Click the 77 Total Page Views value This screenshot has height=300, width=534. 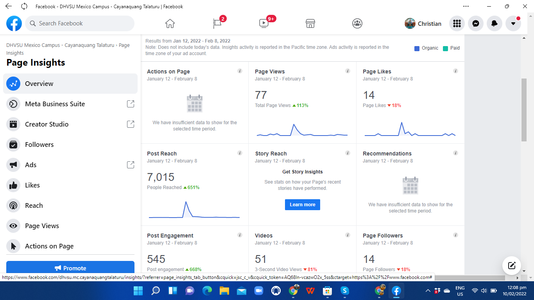tap(261, 95)
